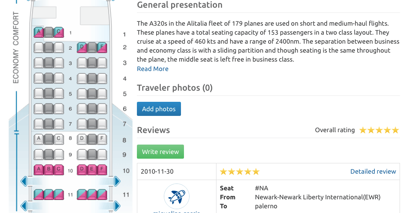This screenshot has width=406, height=213.
Task: Pick pink seat 10E in row 10
Action: click(92, 170)
